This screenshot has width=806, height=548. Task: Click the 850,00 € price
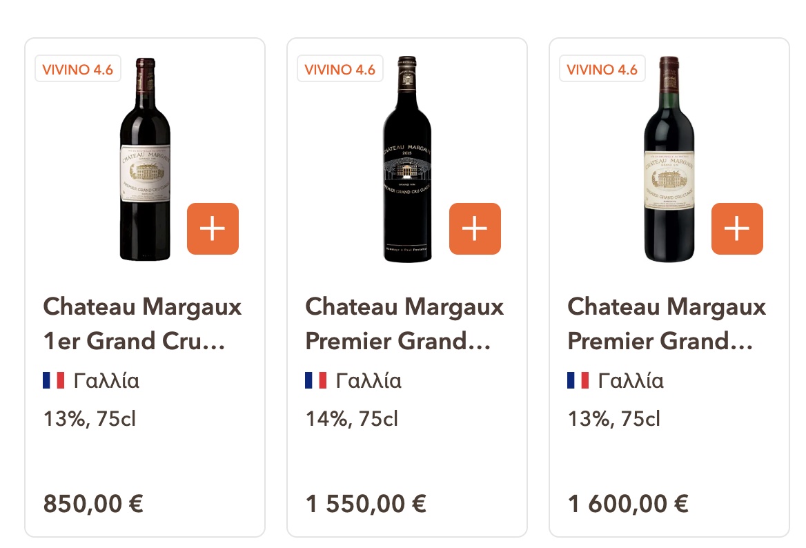coord(93,504)
